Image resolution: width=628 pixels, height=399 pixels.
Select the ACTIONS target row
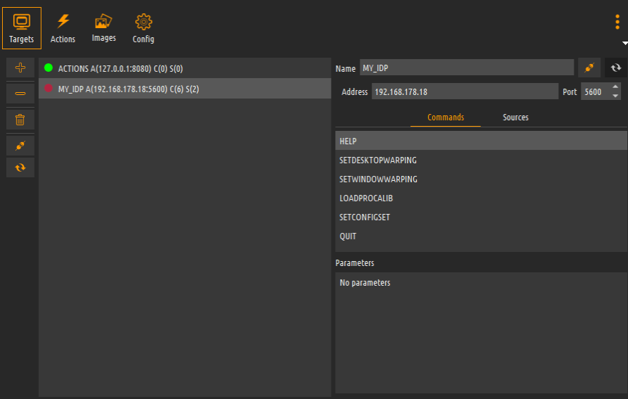pos(184,68)
